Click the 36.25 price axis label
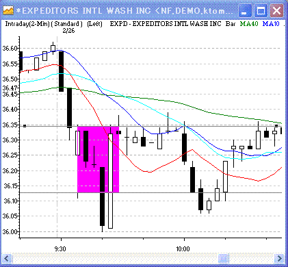Image resolution: width=288 pixels, height=267 pixels. [10, 155]
